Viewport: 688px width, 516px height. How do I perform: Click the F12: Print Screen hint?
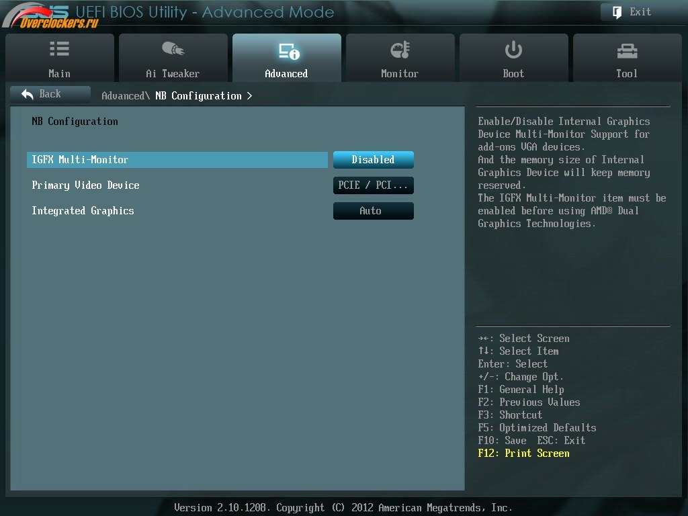pos(524,454)
